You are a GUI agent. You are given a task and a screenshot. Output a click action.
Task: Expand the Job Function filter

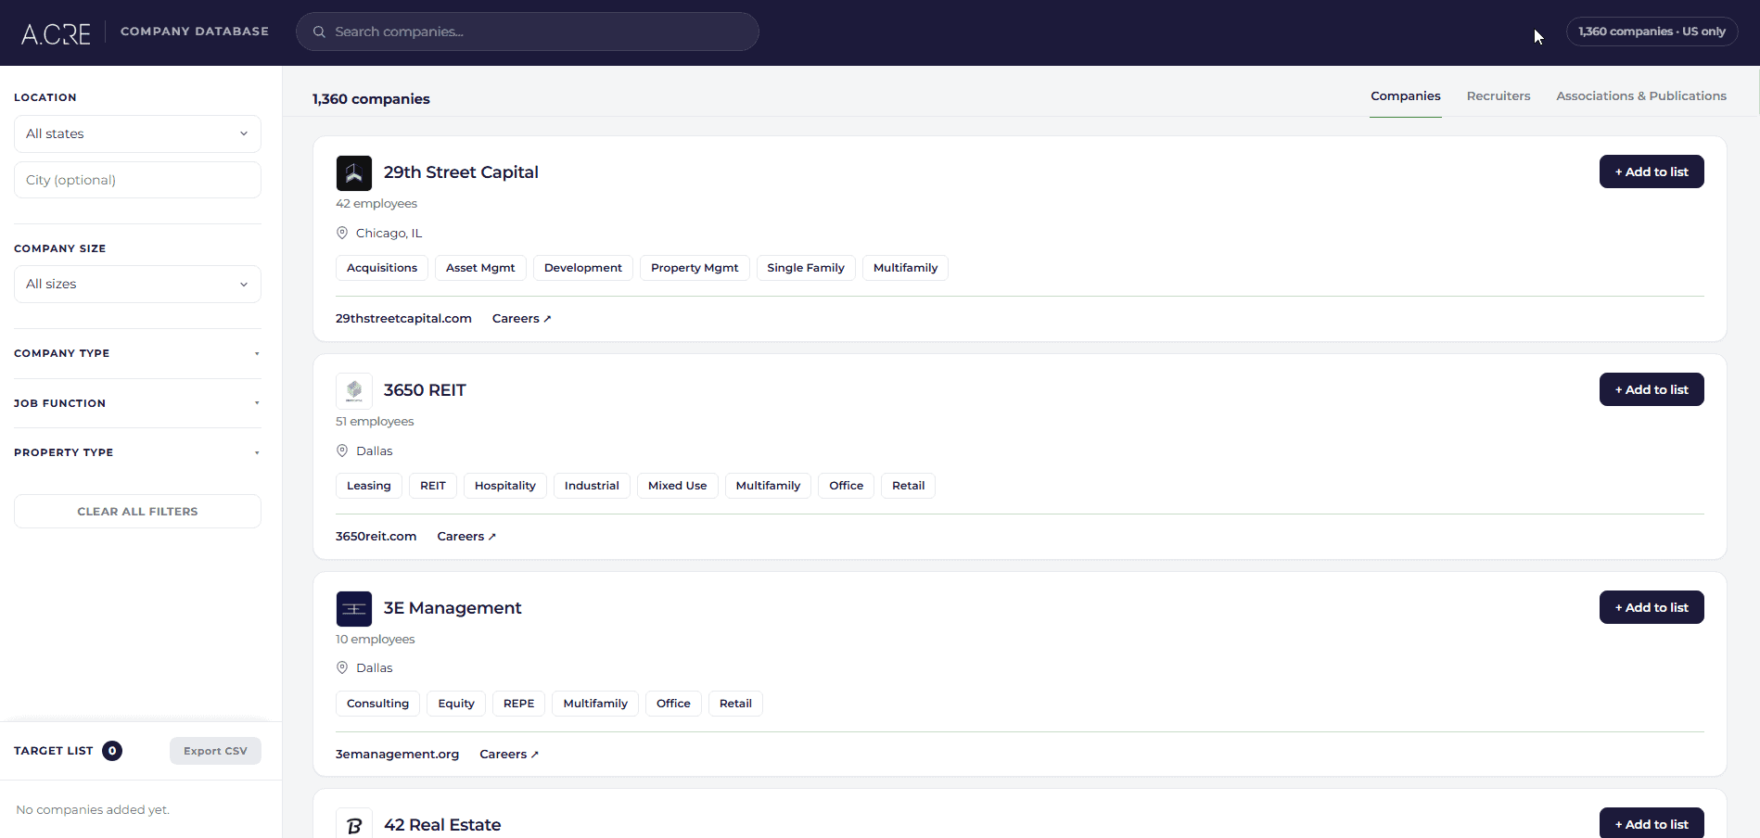point(137,403)
